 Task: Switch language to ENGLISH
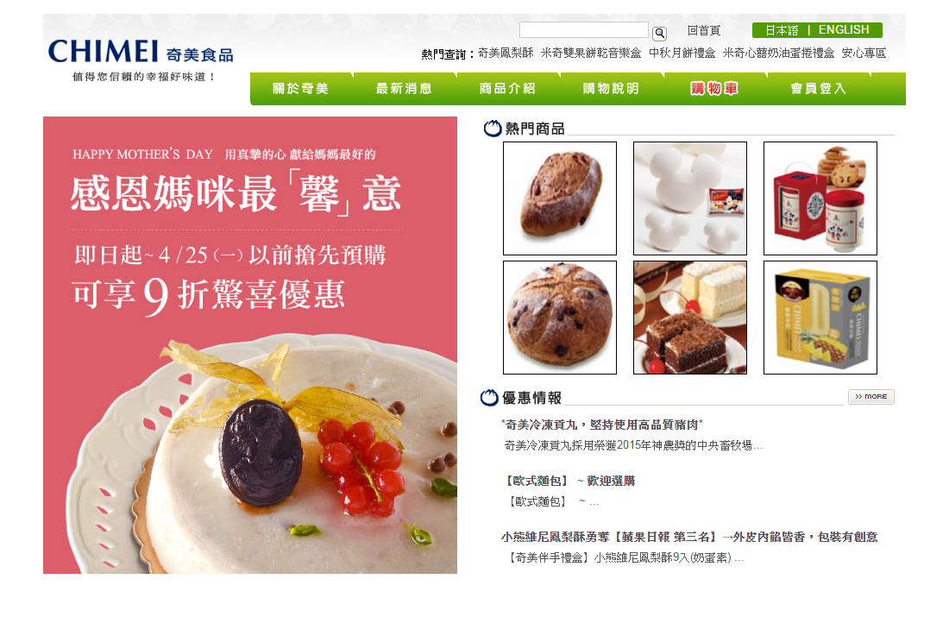(x=844, y=29)
